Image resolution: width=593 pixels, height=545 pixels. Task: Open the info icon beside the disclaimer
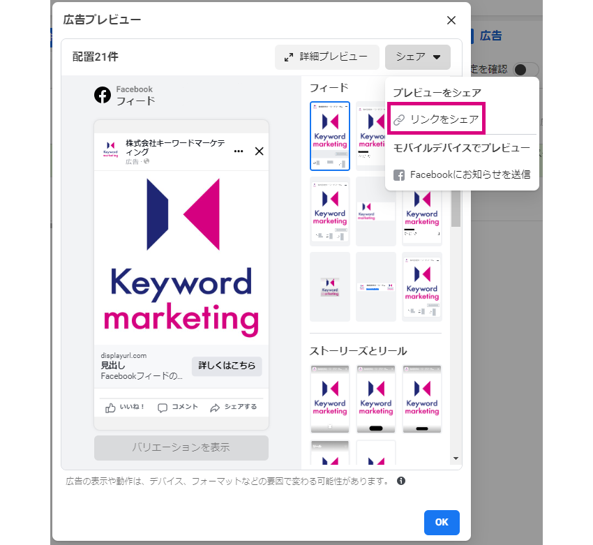pos(401,481)
